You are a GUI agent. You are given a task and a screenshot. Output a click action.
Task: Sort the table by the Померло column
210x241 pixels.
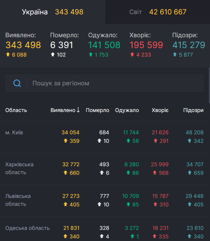97,110
